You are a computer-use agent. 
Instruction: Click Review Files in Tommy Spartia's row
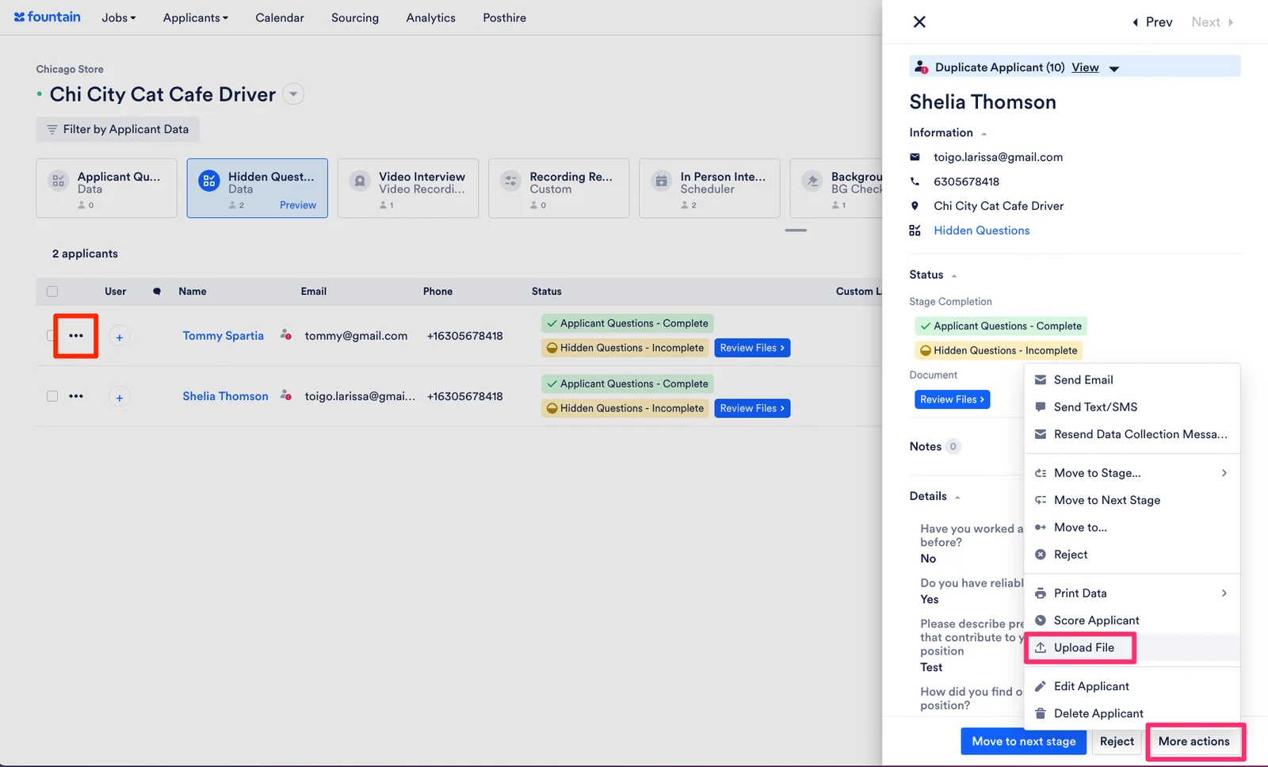[x=752, y=348]
